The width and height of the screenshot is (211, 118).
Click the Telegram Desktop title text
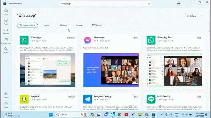coord(103,96)
